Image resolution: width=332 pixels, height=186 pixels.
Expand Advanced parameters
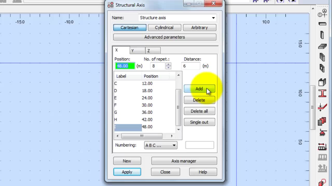pyautogui.click(x=165, y=37)
